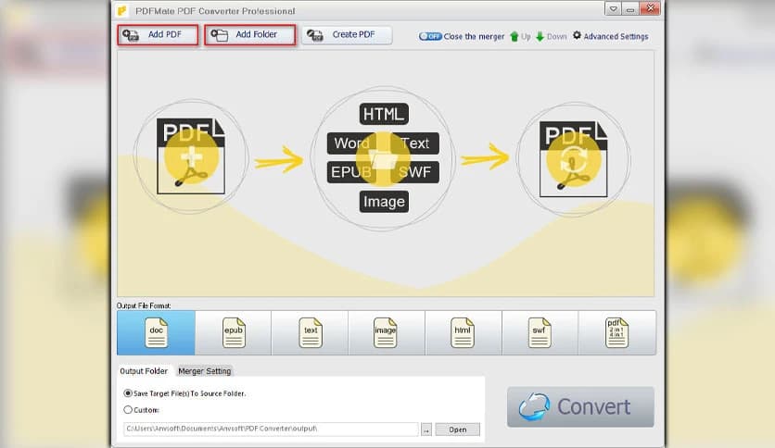This screenshot has width=775, height=448.
Task: Click the PDF plus illustration icon
Action: pos(191,156)
